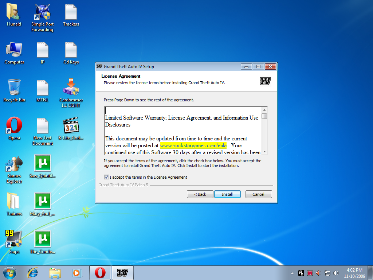Launch Internet Explorer from the taskbar

(32, 273)
